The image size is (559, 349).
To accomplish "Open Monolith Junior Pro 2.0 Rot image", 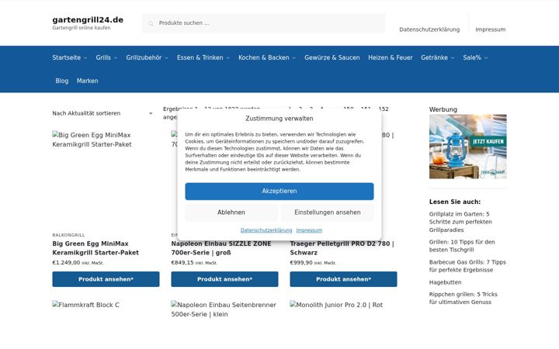I will pyautogui.click(x=336, y=305).
